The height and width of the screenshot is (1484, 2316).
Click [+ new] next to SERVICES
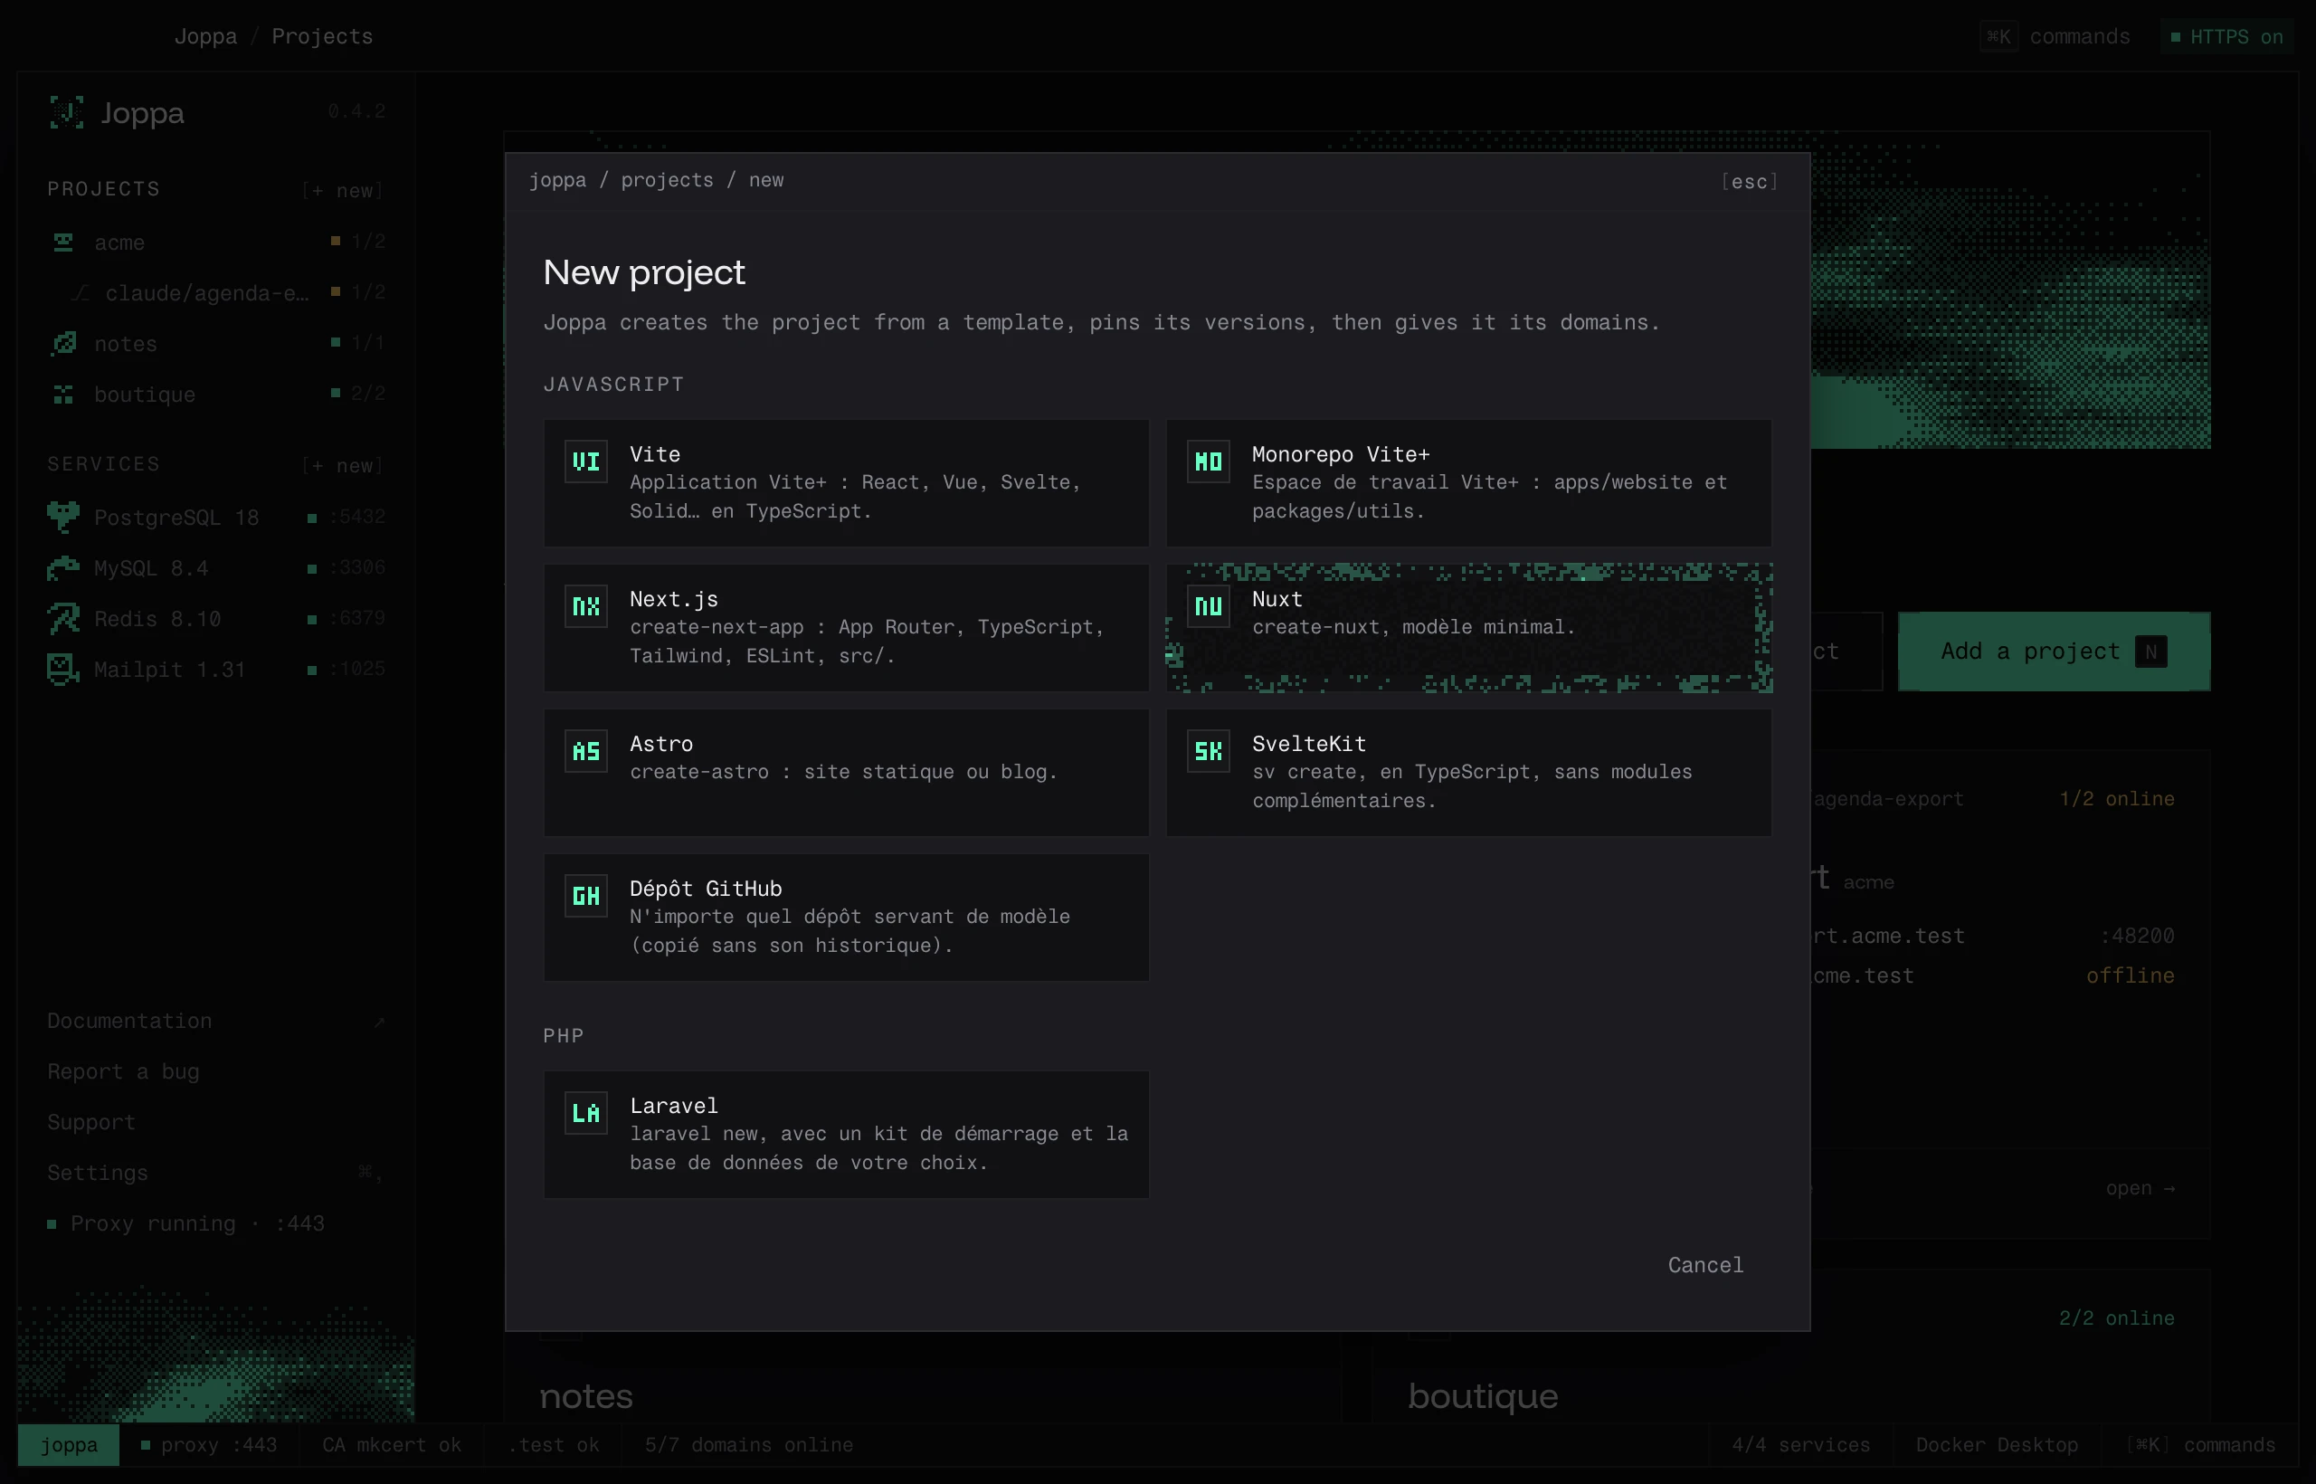tap(343, 465)
